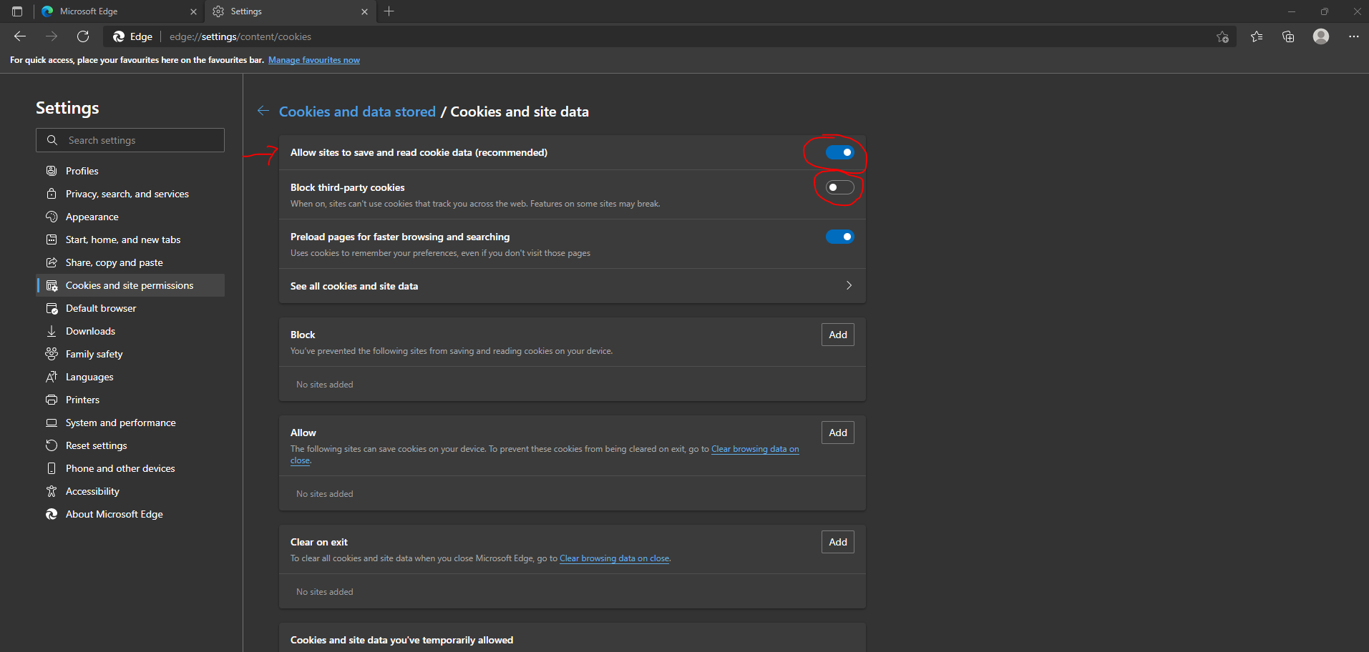This screenshot has height=652, width=1369.
Task: Go back using Cookies page arrow
Action: point(263,111)
